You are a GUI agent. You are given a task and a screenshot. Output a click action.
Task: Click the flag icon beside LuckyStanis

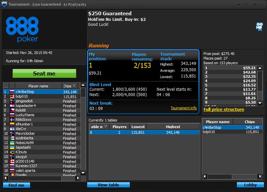click(x=12, y=115)
